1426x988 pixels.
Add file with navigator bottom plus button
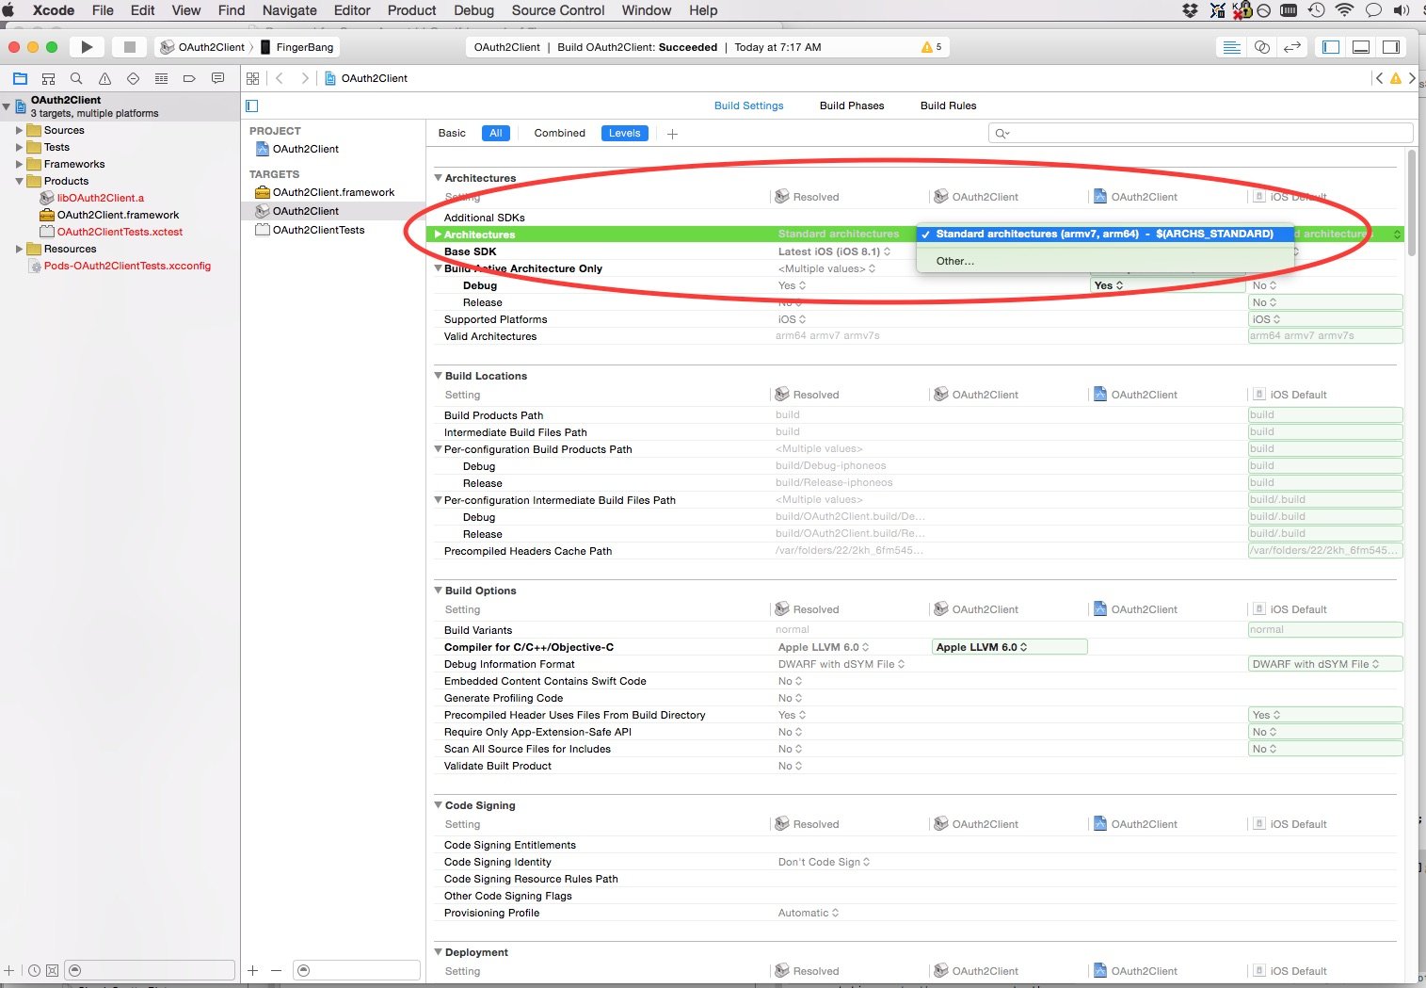click(9, 970)
